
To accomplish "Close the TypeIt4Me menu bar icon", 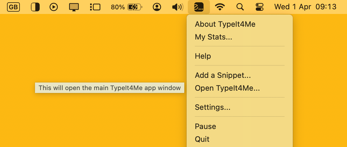I will point(199,7).
